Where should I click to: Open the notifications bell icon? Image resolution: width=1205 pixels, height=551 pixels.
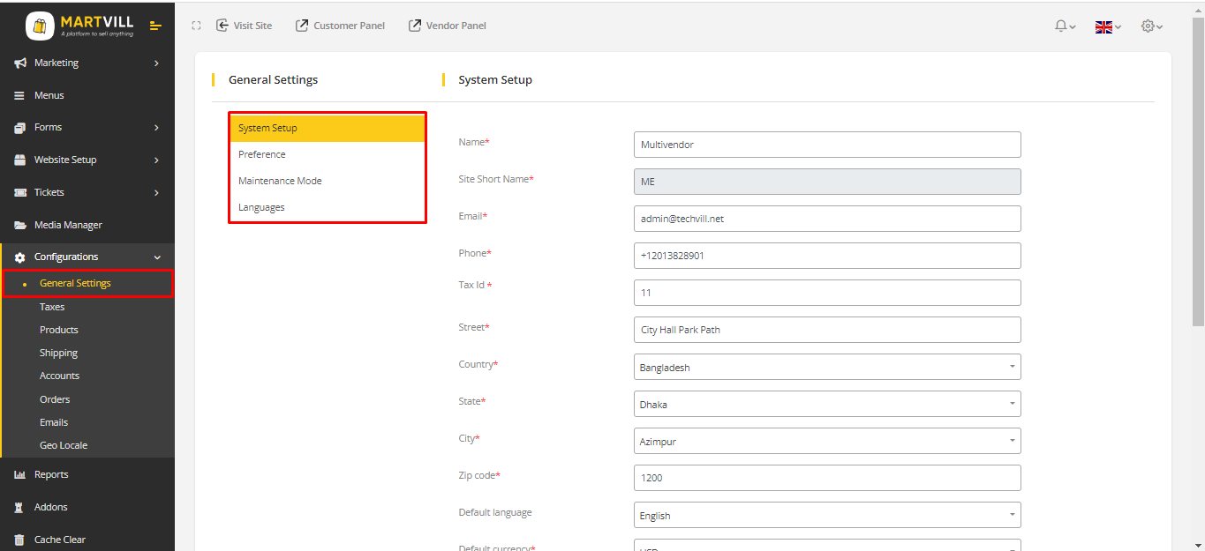[x=1065, y=26]
